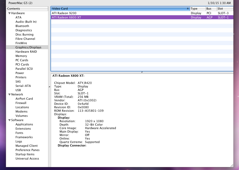Collapse the Hardware section triangle
Viewport: 239px width, 170px height.
click(9, 13)
